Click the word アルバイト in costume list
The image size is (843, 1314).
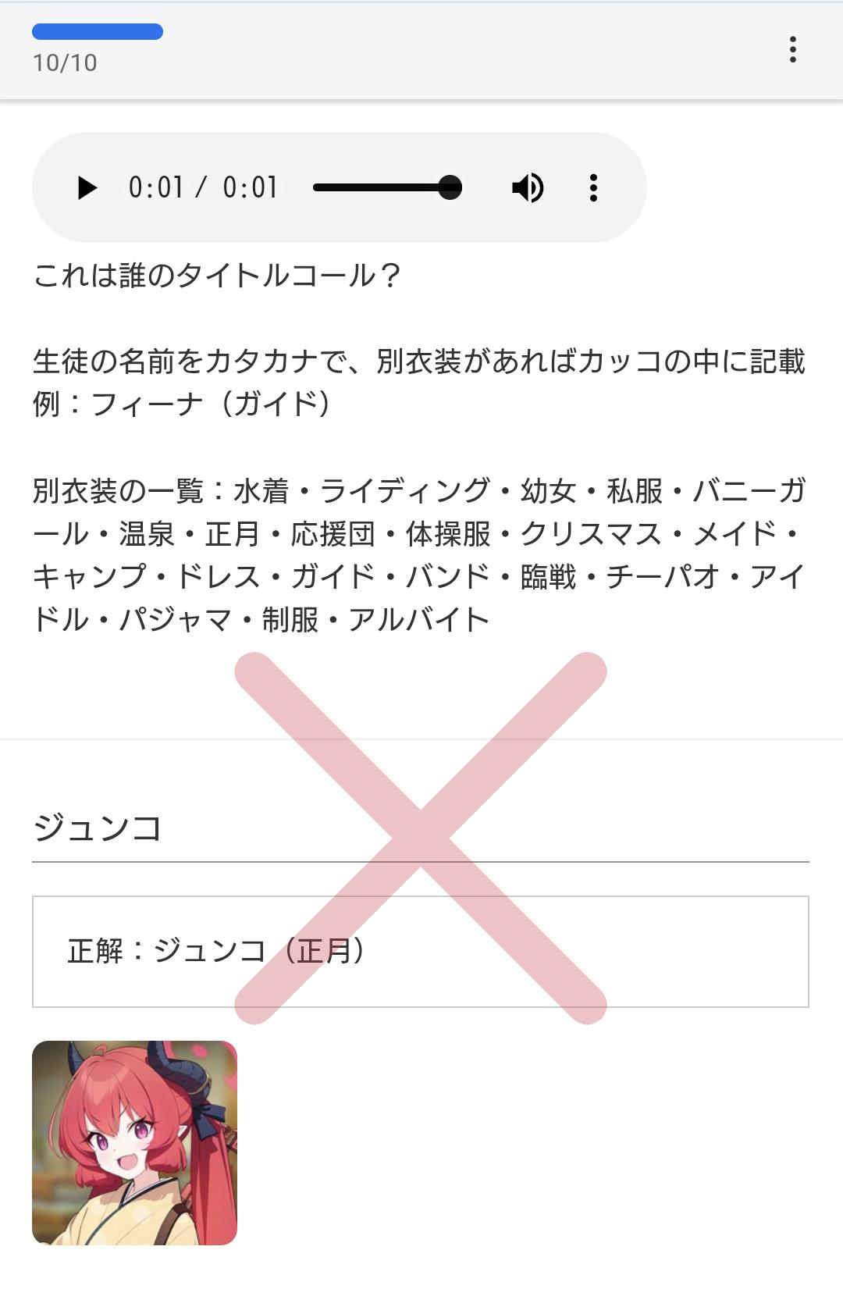point(419,620)
